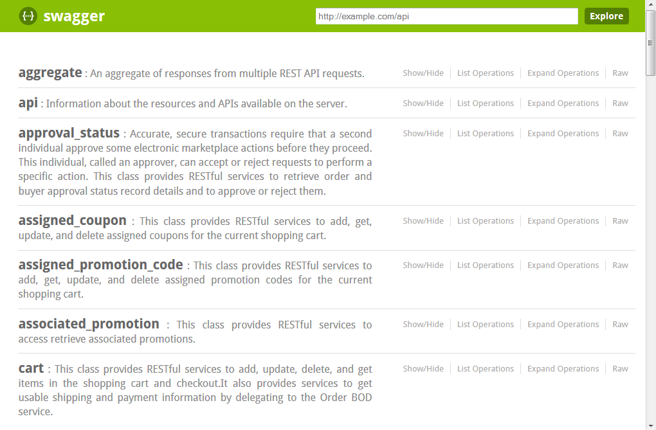
Task: Click the scrollbar down arrow
Action: pos(650,425)
